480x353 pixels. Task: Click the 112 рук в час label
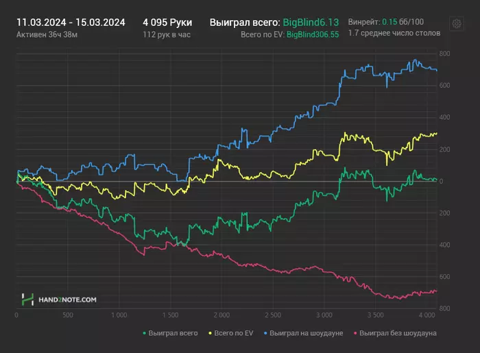tap(168, 34)
